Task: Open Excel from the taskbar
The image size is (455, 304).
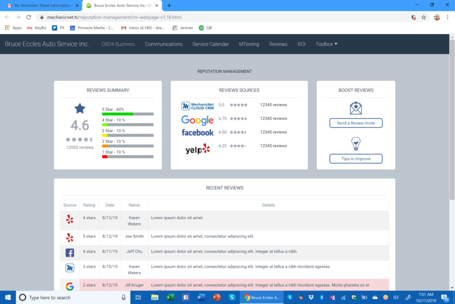Action: (170, 297)
